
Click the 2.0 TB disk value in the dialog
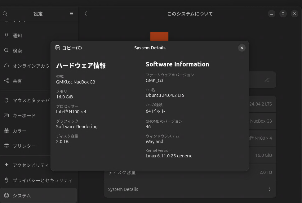(x=62, y=142)
